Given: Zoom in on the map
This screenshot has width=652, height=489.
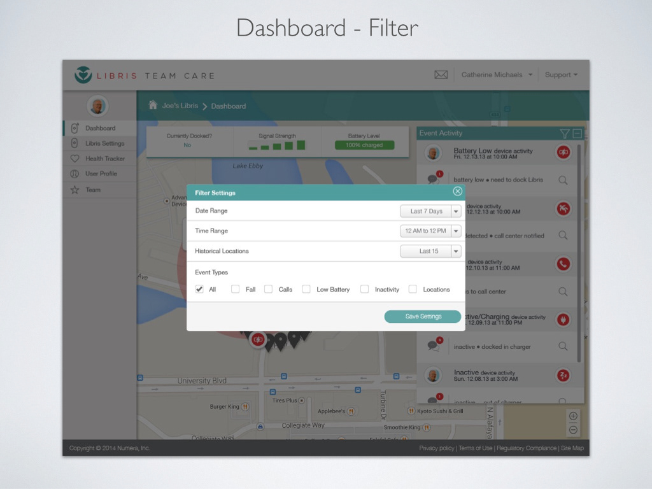Looking at the screenshot, I should pyautogui.click(x=573, y=416).
